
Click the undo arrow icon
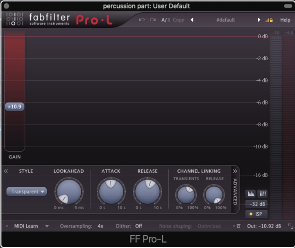pyautogui.click(x=142, y=20)
